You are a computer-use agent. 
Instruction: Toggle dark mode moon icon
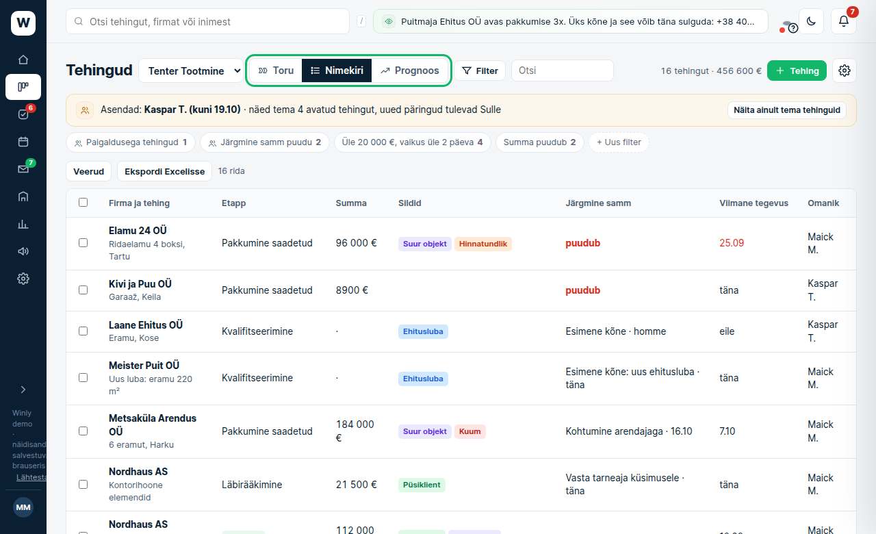click(811, 21)
